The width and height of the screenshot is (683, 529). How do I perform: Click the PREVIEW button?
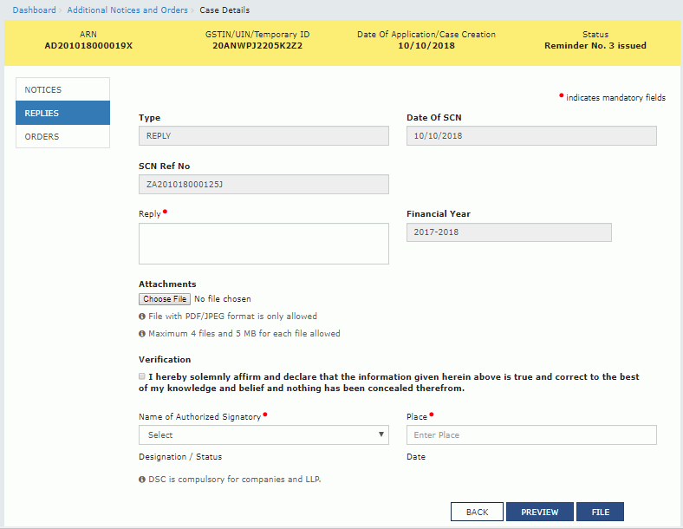540,512
